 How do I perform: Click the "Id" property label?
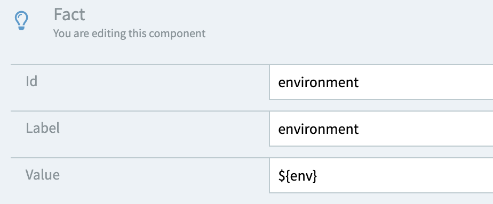click(x=31, y=81)
